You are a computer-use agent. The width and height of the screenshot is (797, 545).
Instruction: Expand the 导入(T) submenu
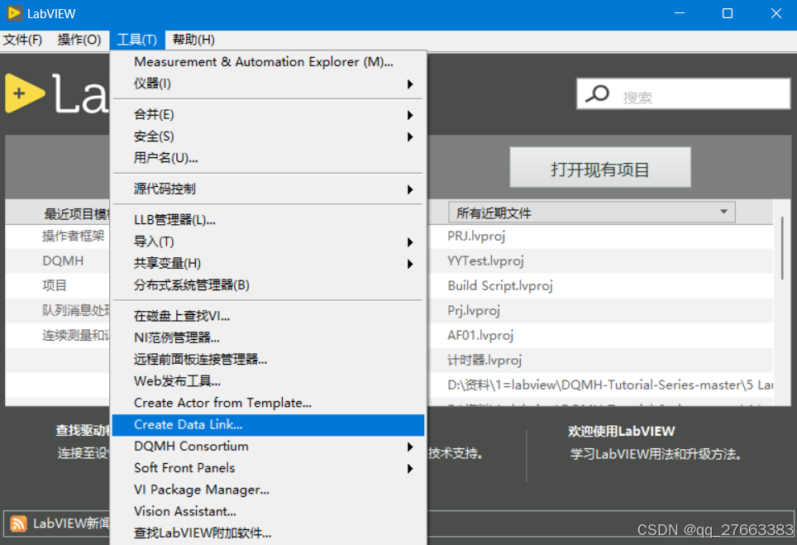269,242
